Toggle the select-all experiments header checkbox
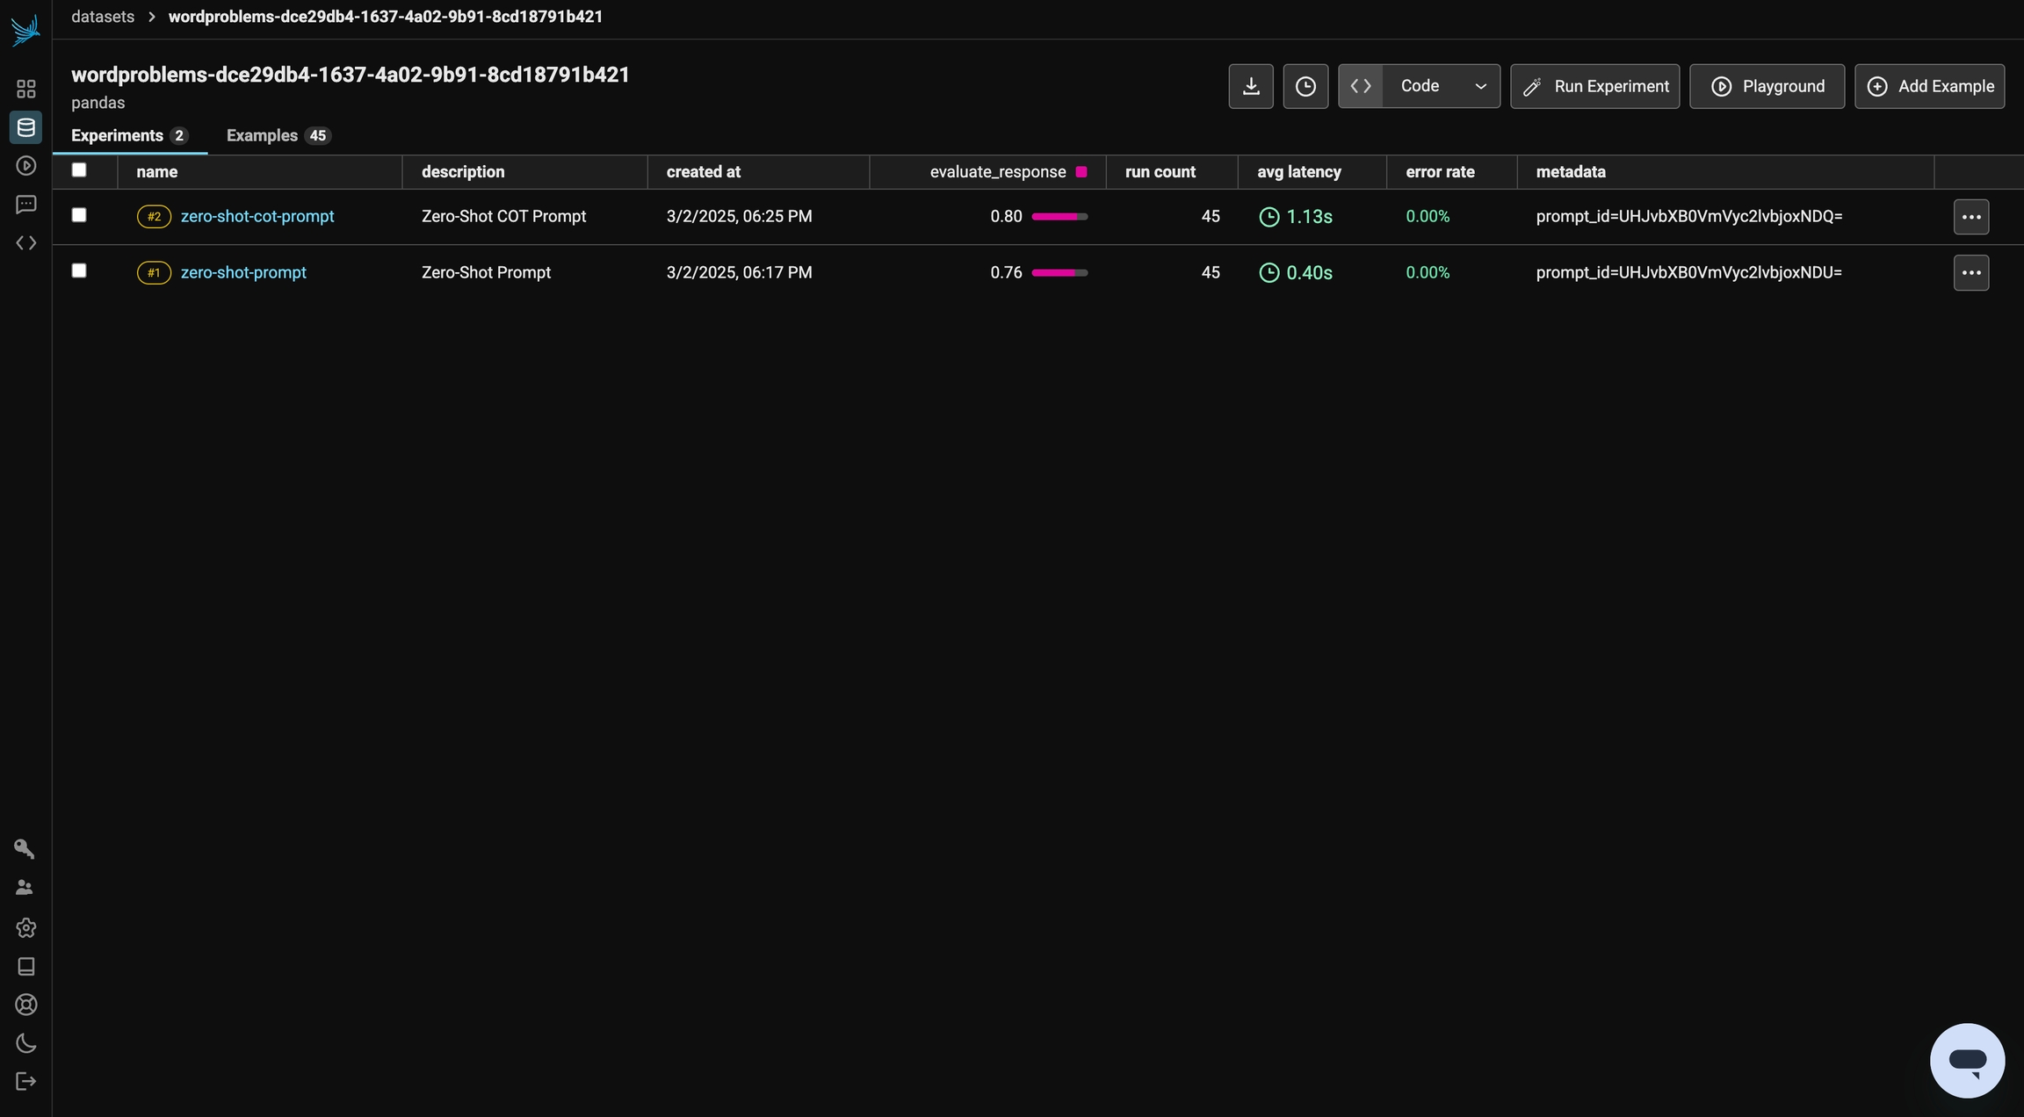 tap(79, 170)
